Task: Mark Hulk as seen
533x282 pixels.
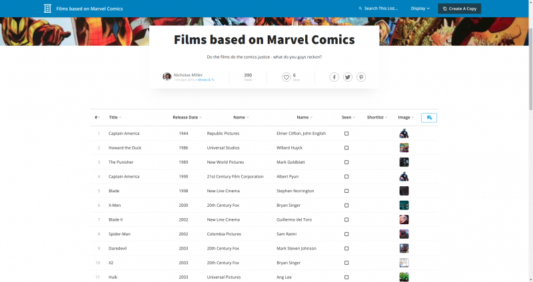Action: click(346, 277)
